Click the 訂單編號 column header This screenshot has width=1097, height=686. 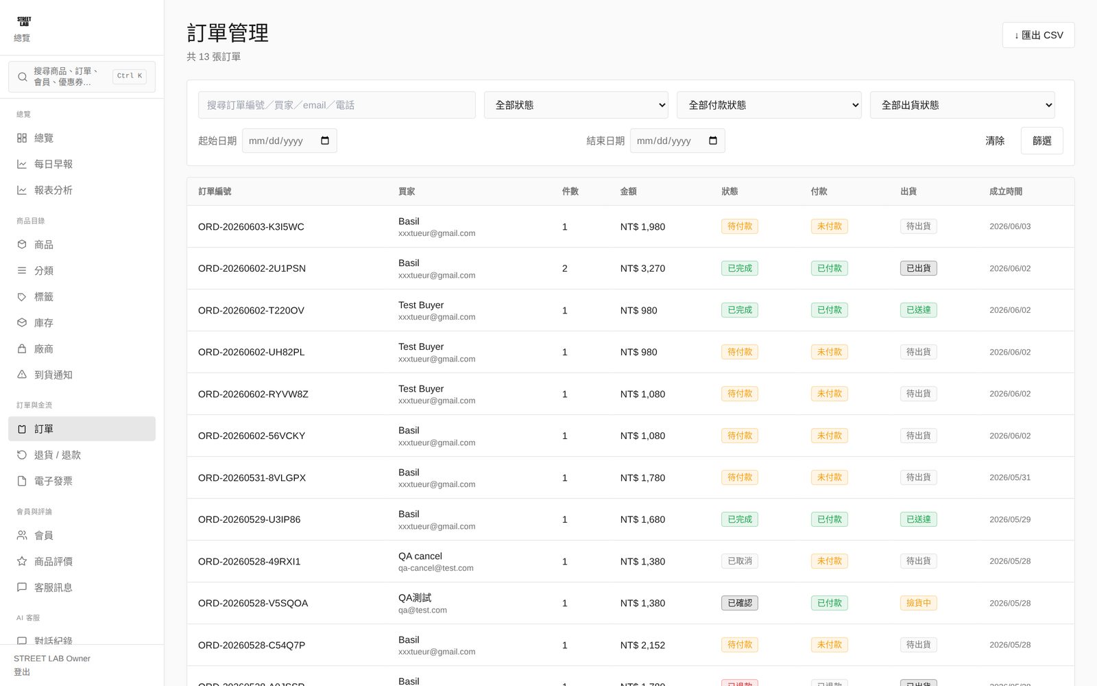(215, 191)
